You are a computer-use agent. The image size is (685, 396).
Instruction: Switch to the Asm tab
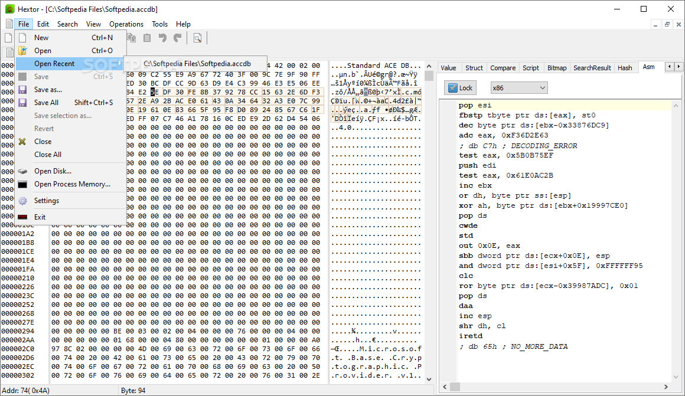[649, 67]
